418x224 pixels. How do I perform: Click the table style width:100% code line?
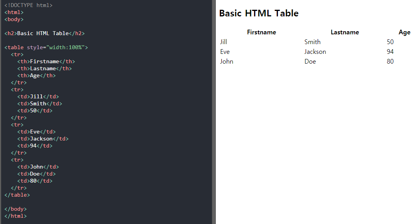46,48
